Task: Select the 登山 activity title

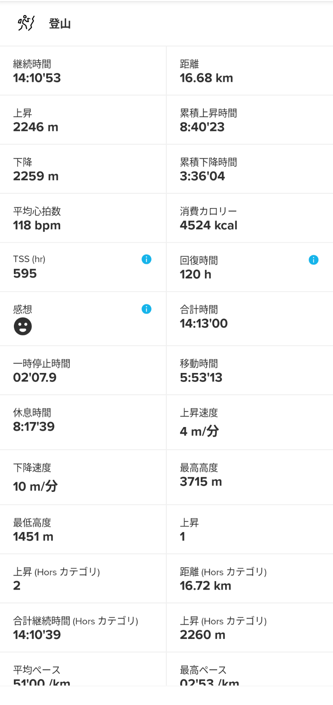Action: tap(60, 24)
